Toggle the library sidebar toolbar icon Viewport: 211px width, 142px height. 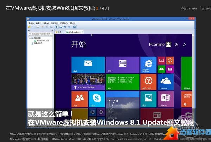[57, 27]
